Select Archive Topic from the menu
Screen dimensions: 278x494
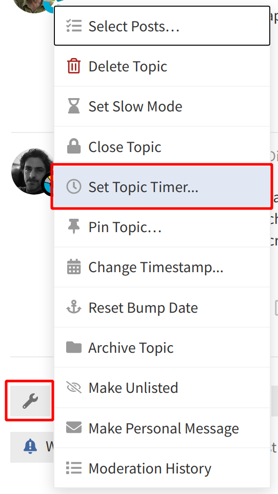tap(162, 348)
